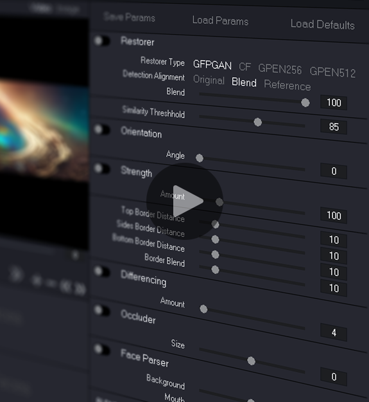The image size is (369, 402).
Task: Play the video using the center play button
Action: (x=185, y=201)
